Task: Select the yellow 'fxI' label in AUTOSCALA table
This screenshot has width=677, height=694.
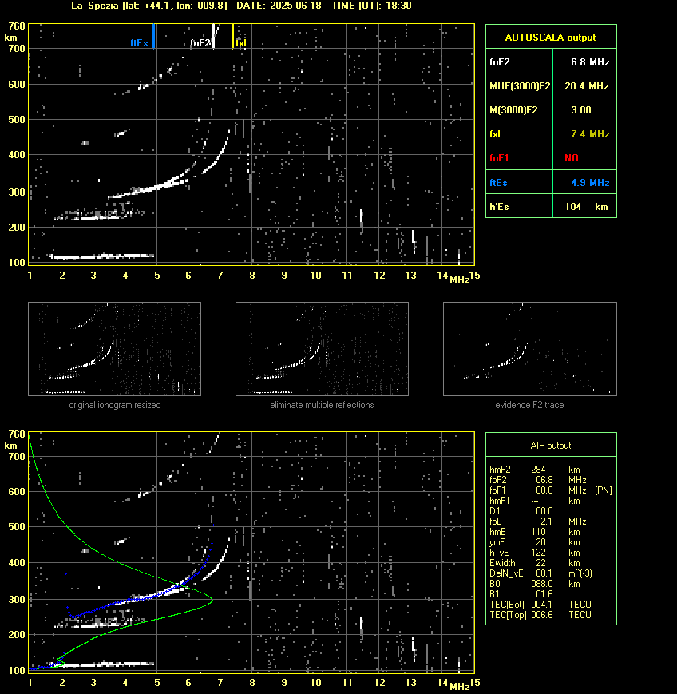Action: 495,133
